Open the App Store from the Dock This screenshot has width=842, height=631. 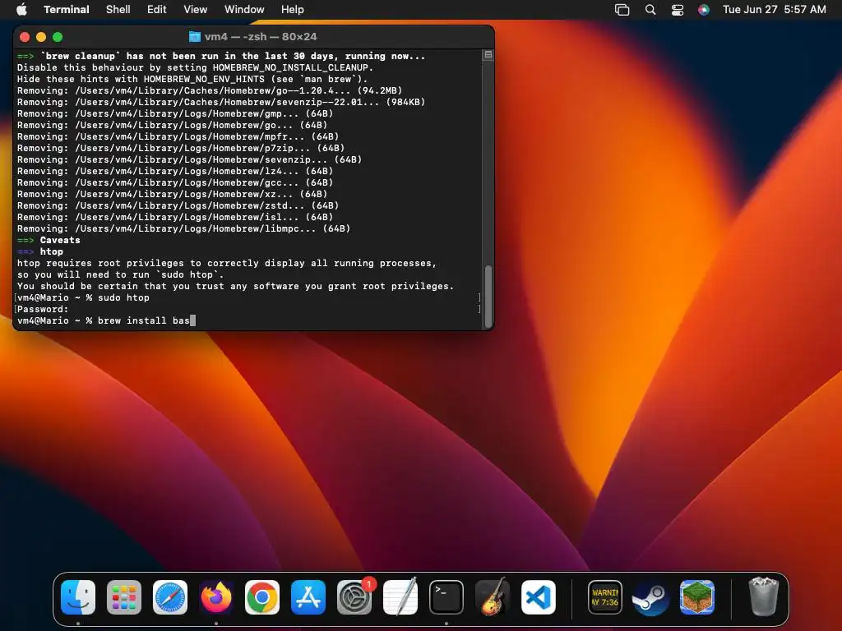(x=308, y=596)
